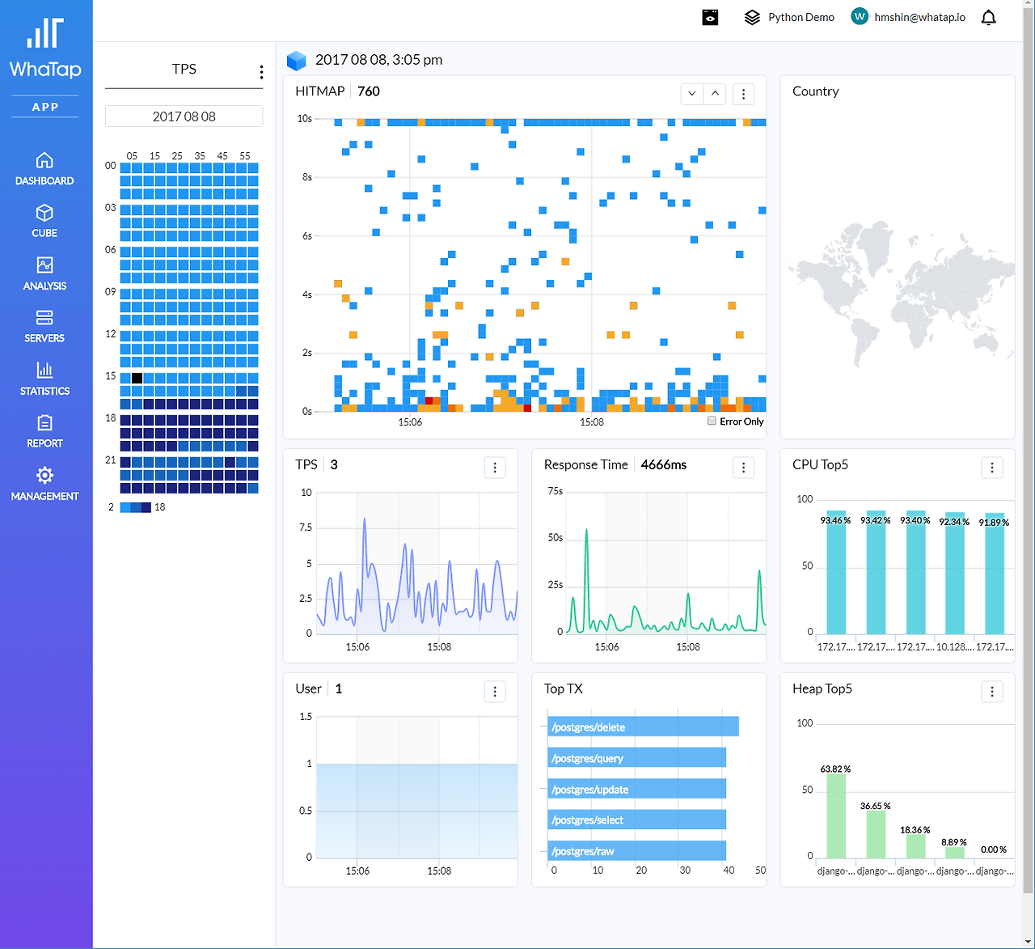Open the Python Demo project selector
The width and height of the screenshot is (1035, 949).
click(x=789, y=17)
